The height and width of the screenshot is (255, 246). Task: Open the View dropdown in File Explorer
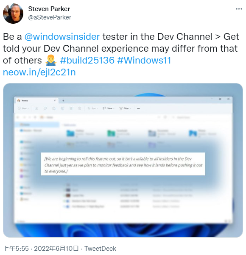109,108
